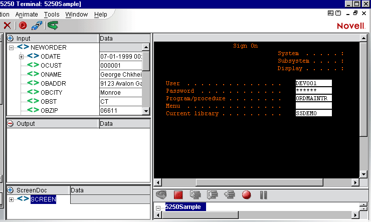
Task: Click the pause button below terminal
Action: 263,195
